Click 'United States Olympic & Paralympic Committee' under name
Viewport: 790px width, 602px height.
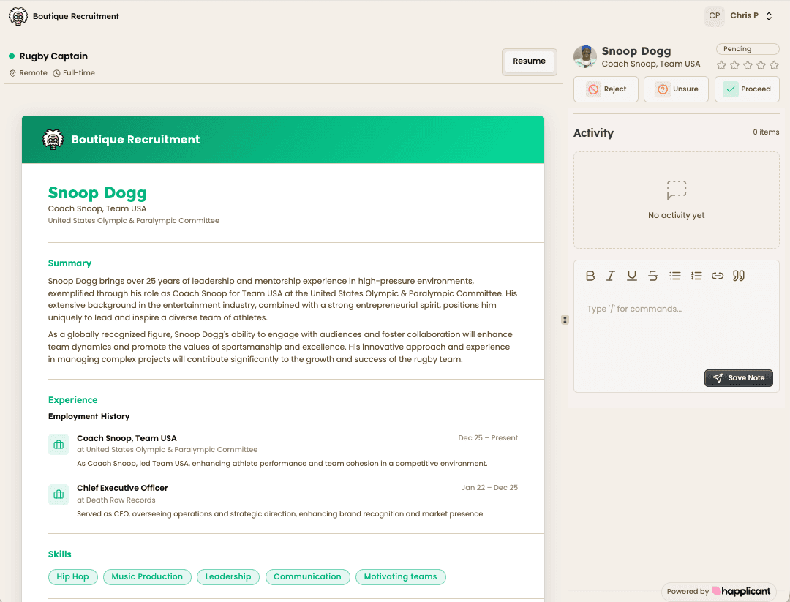[134, 221]
